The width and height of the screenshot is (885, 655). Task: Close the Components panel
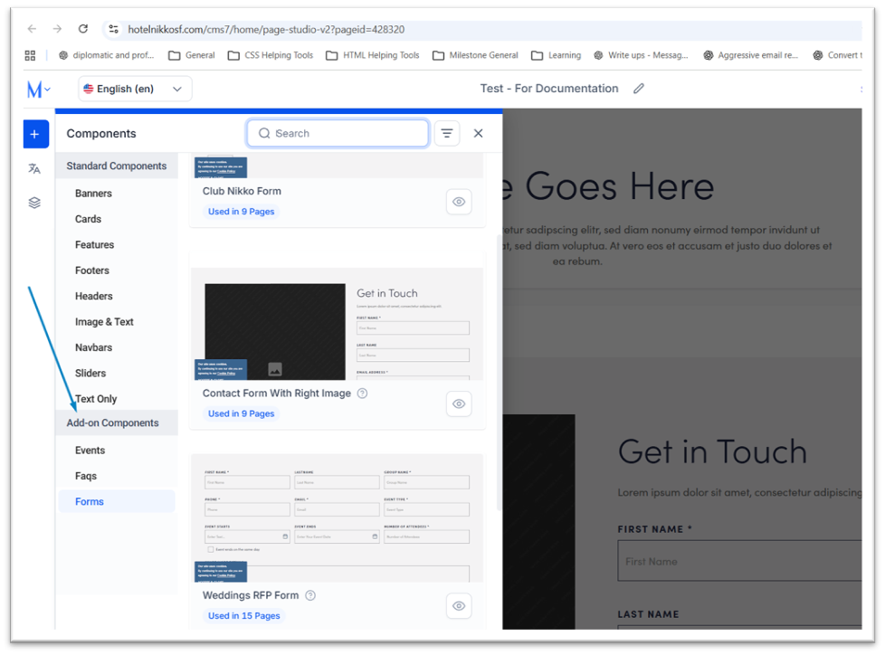[478, 133]
